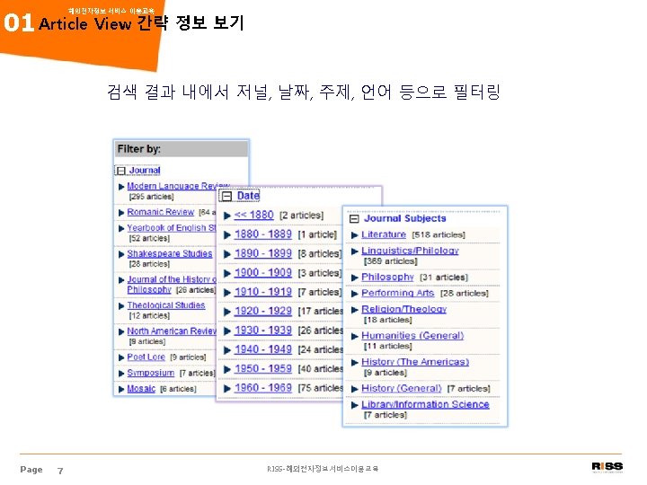Screen dimensions: 647x485
Task: Click arrow icon beside Romanic Review
Action: [121, 213]
